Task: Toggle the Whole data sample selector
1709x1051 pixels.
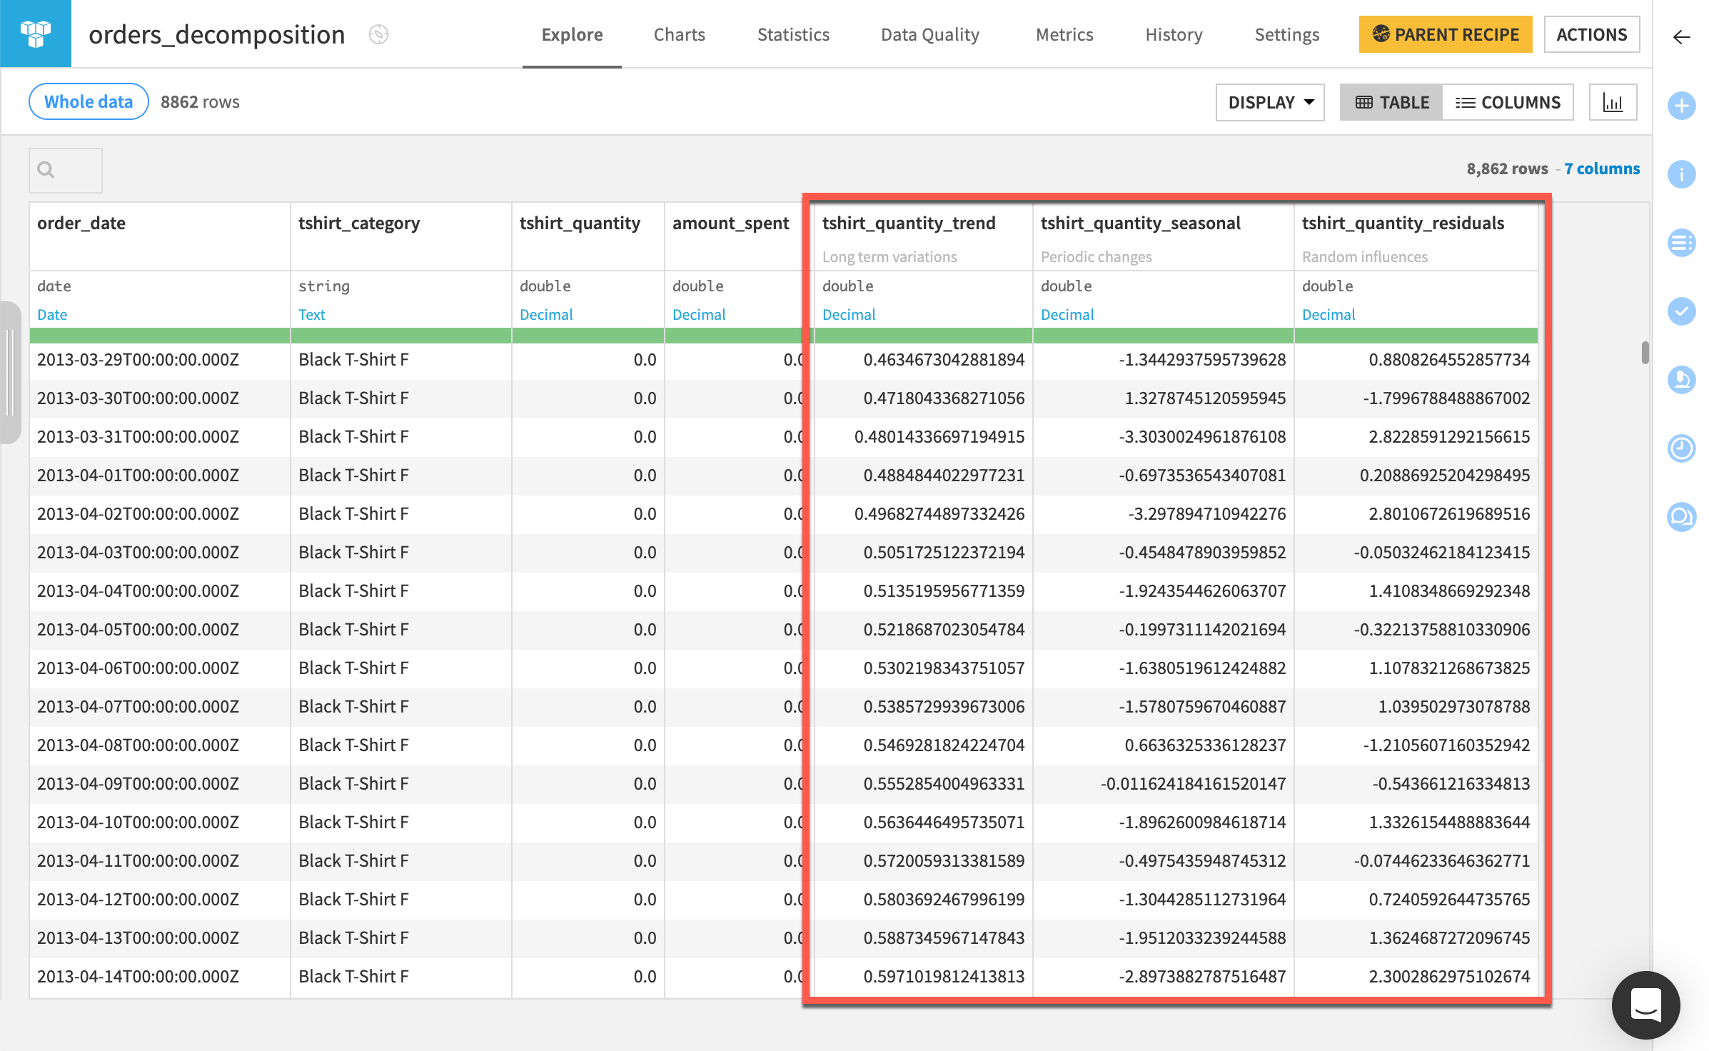Action: pyautogui.click(x=88, y=101)
